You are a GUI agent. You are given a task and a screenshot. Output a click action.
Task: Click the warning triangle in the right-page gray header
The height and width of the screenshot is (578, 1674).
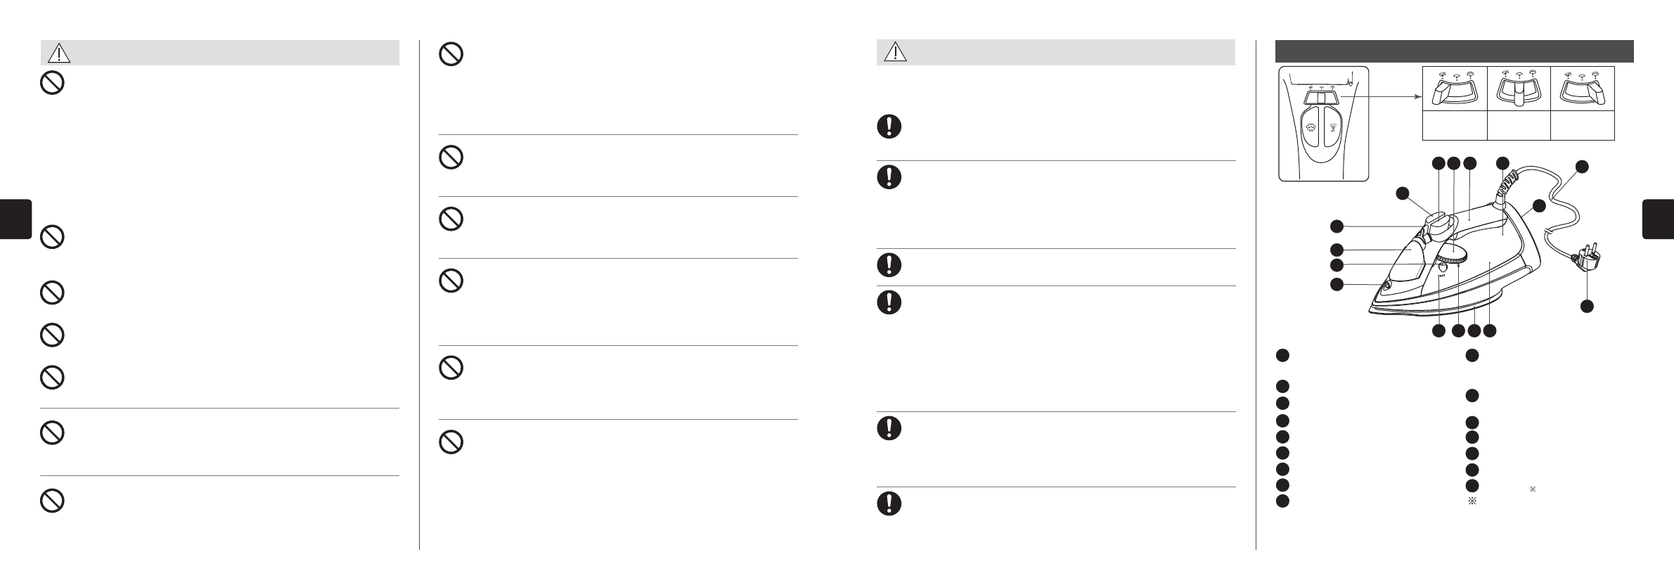click(x=895, y=53)
